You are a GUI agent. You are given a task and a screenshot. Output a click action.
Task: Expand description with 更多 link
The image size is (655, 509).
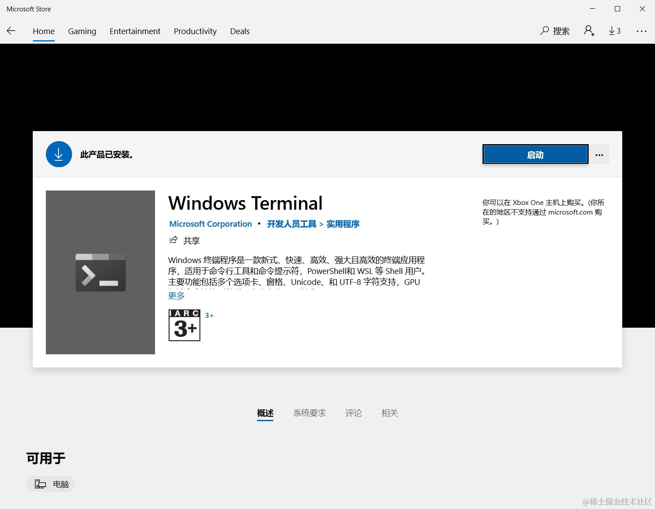click(176, 296)
